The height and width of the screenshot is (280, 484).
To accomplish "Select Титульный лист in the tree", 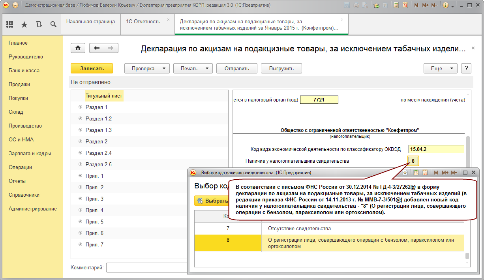I will tap(104, 96).
